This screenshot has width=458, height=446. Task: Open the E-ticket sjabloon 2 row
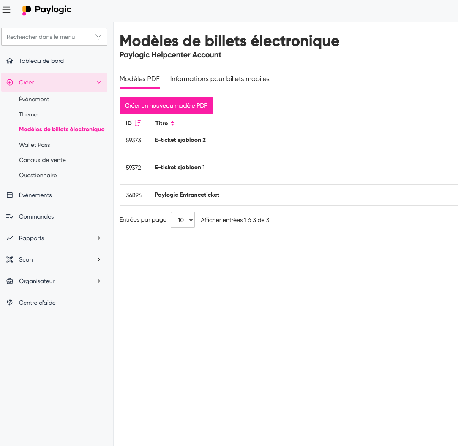(180, 140)
